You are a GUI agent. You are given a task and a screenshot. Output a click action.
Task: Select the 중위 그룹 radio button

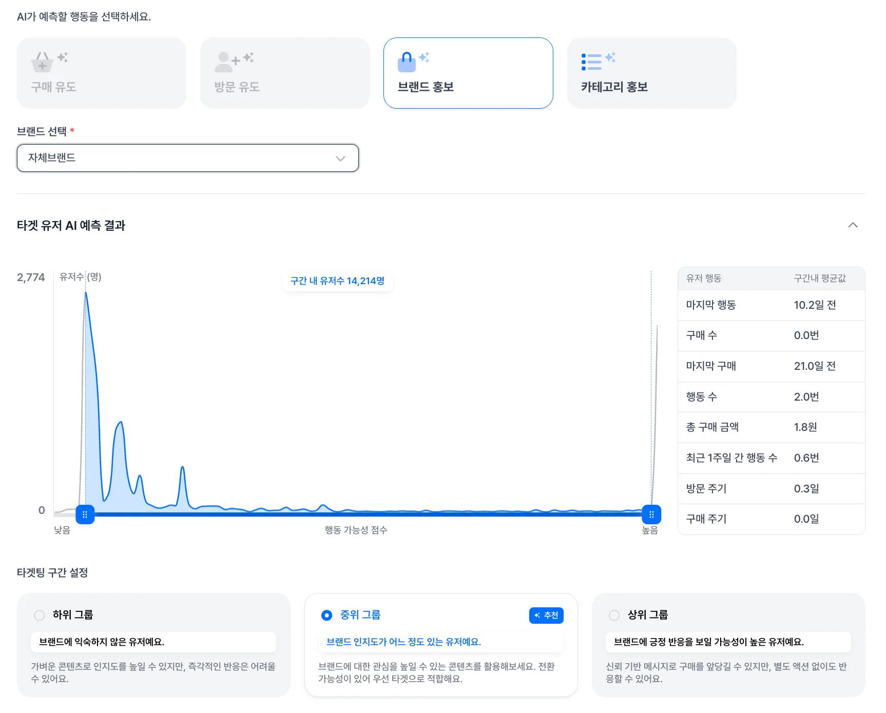(x=327, y=615)
